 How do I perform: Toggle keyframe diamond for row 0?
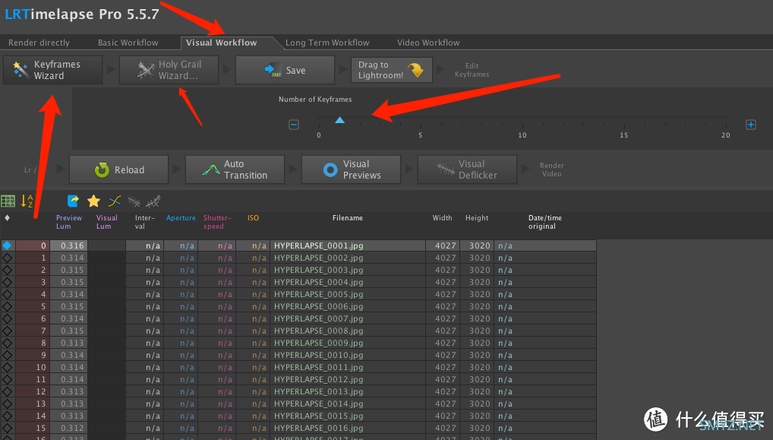7,245
